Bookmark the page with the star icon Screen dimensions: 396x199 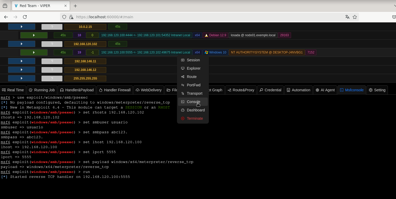point(355,17)
